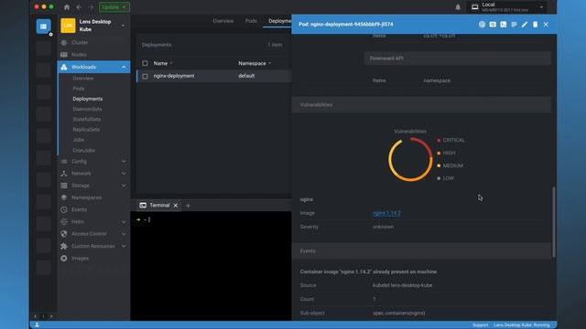Attach to the pod (second header icon)

pos(493,25)
